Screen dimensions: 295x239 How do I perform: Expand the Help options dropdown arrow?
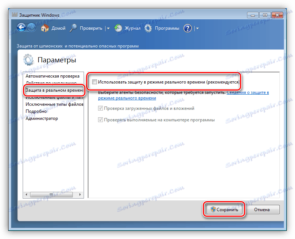click(x=197, y=28)
